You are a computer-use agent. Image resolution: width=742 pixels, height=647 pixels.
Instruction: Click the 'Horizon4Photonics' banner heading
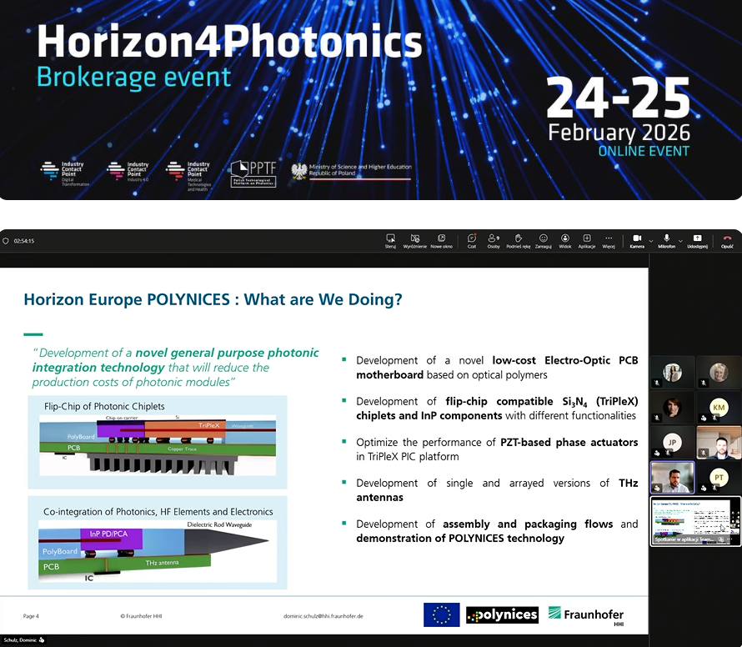point(229,41)
